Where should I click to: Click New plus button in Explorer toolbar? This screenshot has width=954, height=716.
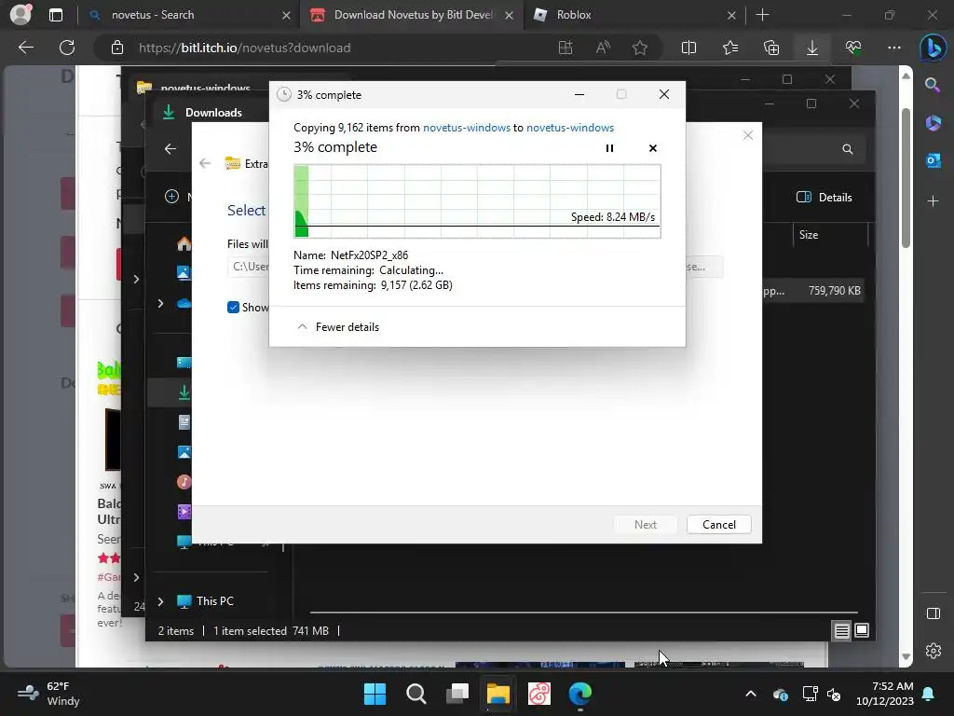(x=172, y=197)
